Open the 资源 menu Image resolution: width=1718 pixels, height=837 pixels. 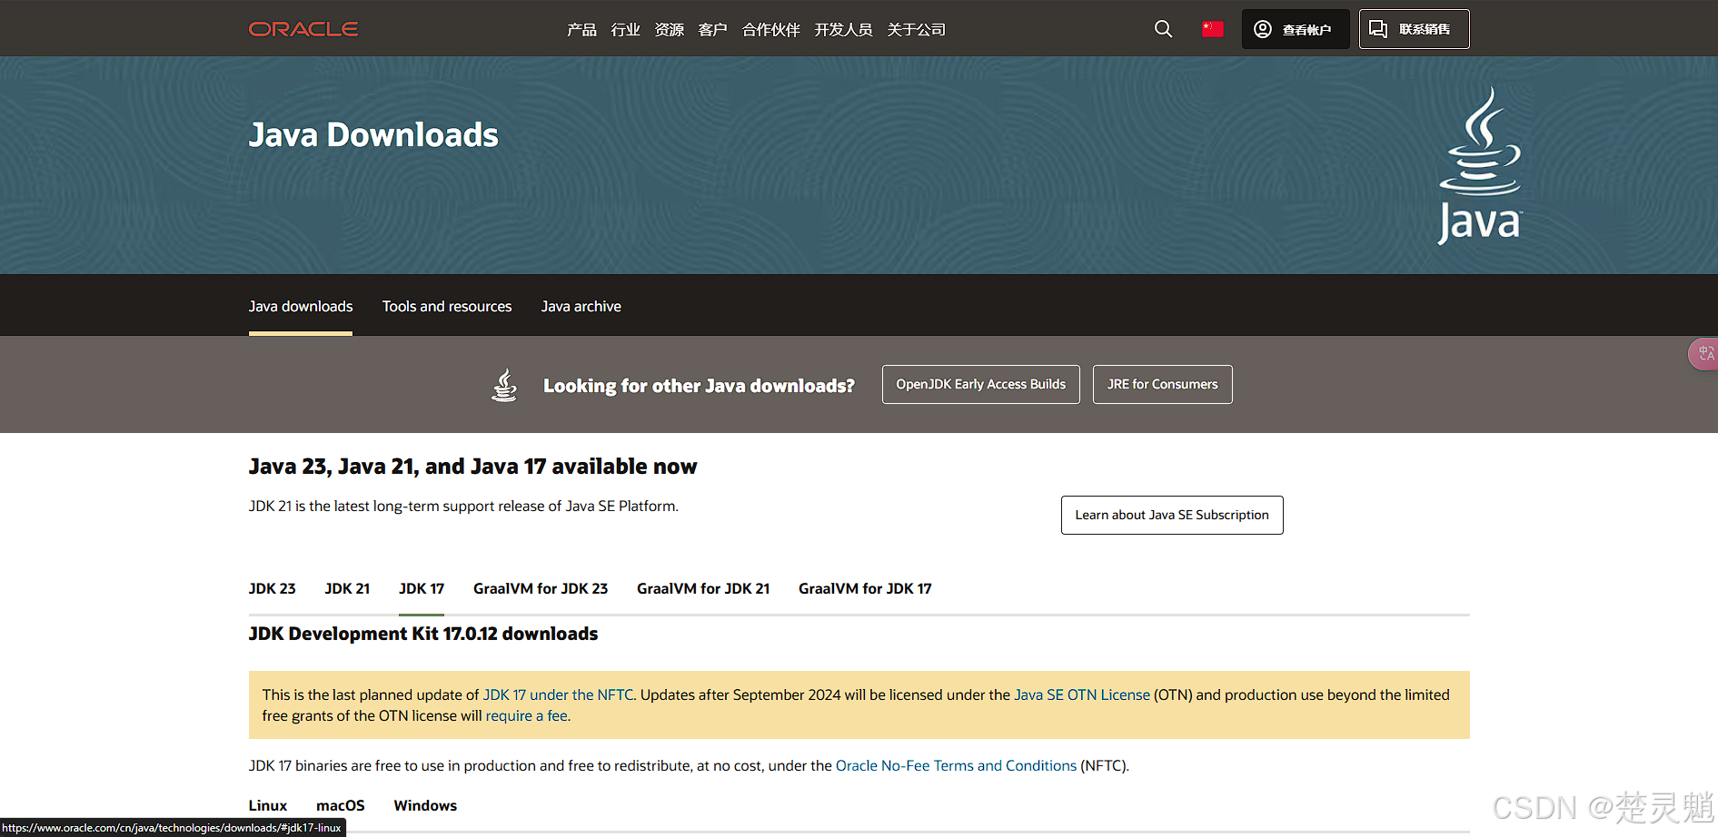tap(670, 30)
